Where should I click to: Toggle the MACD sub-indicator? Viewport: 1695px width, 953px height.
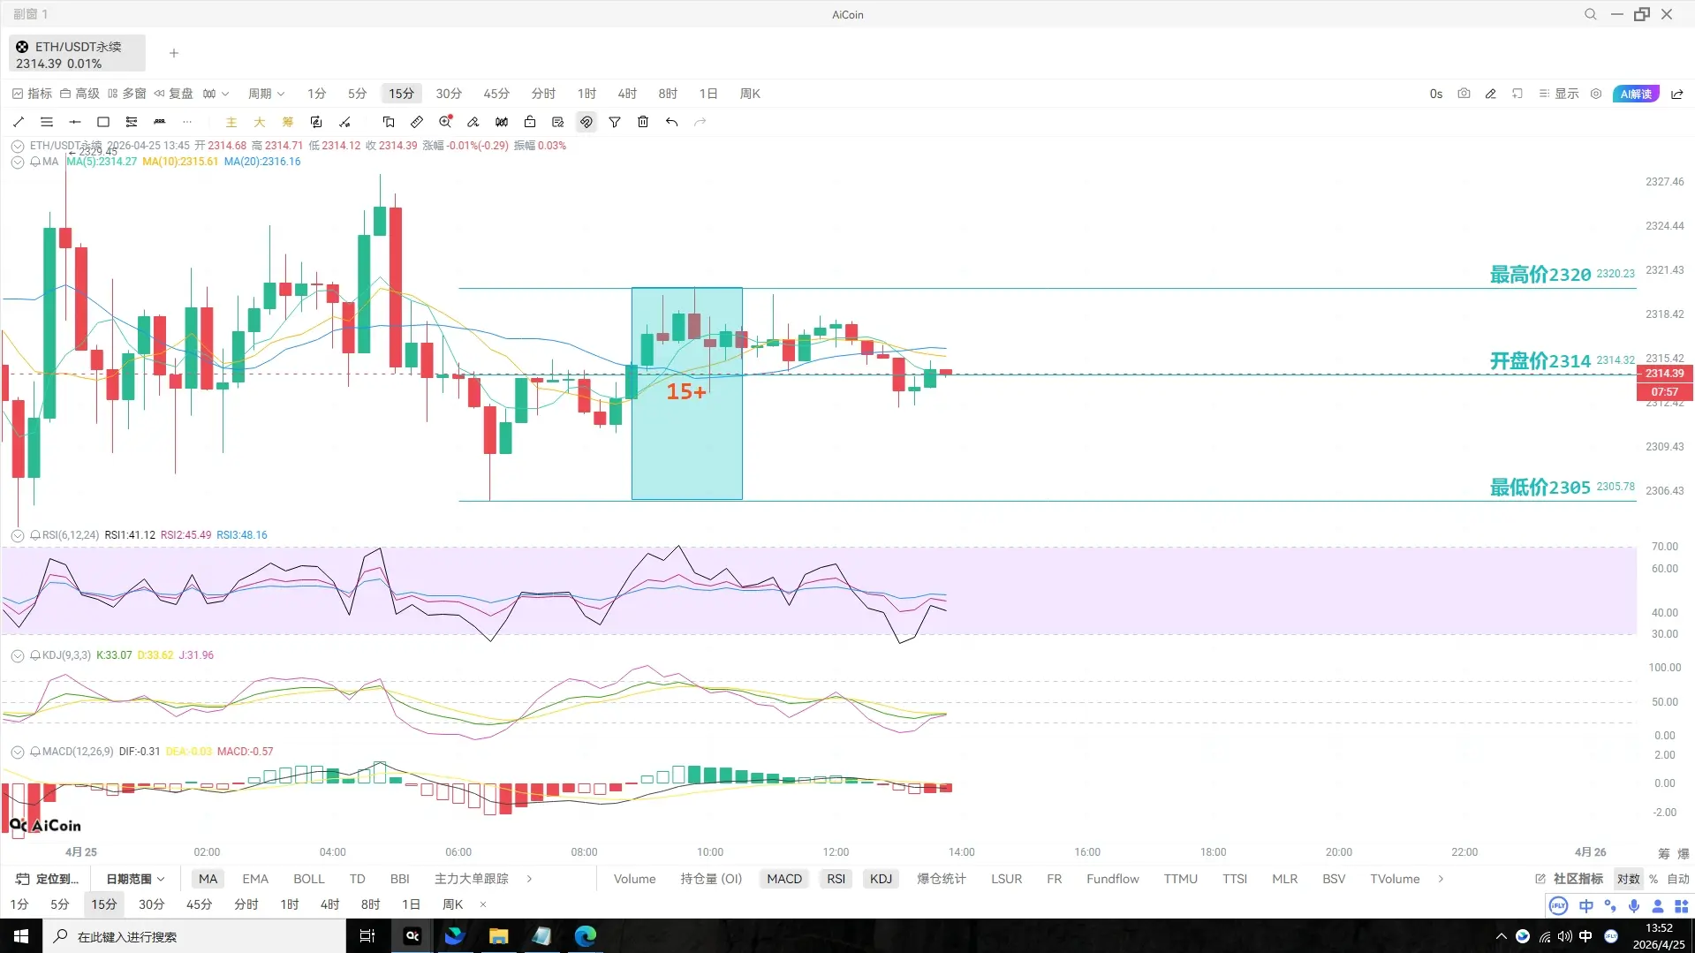click(784, 879)
